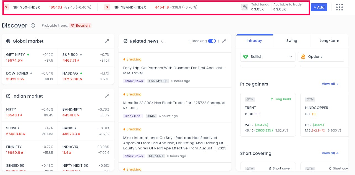This screenshot has height=175, width=355.
Task: Click the MIRZAINT ticker tag
Action: [x=156, y=156]
